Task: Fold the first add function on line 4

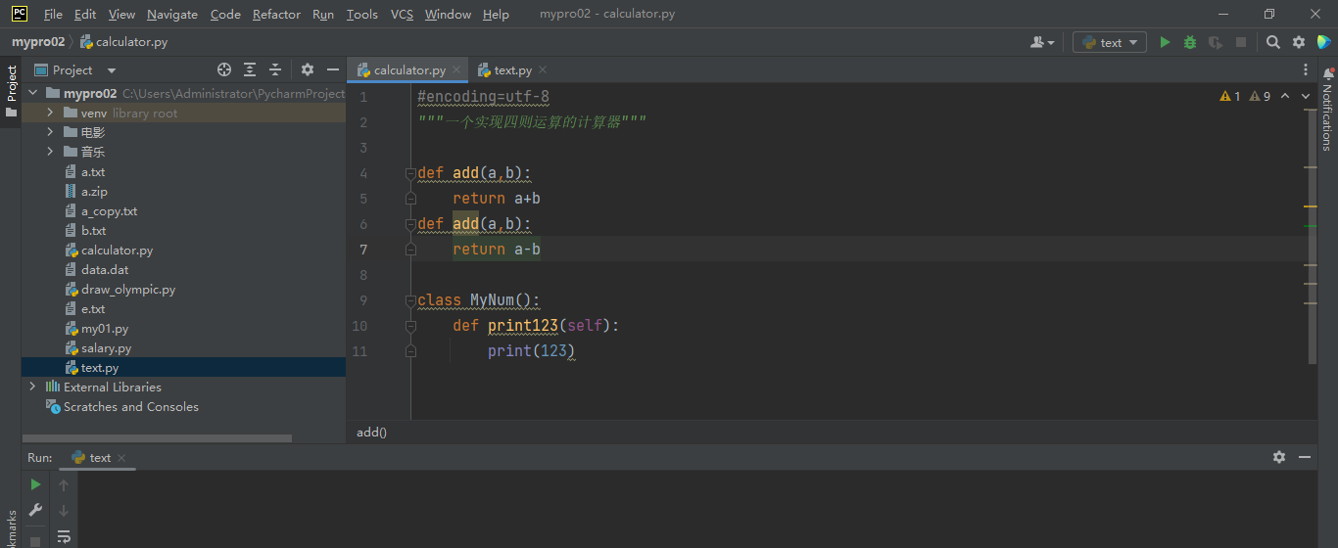Action: coord(411,173)
